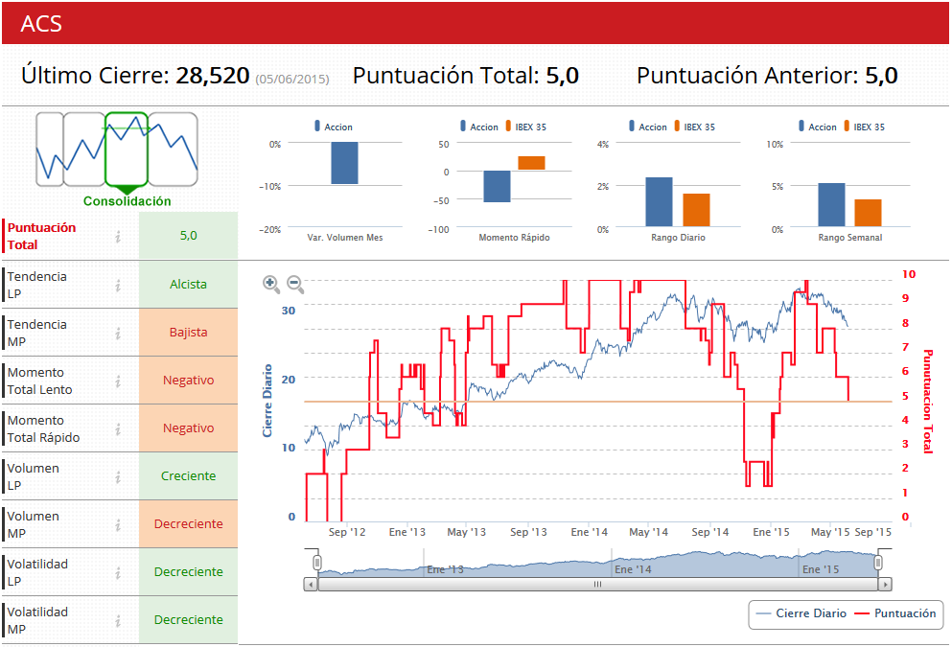Click Puntuación Total: 5,0 in header
The image size is (952, 647).
(466, 76)
